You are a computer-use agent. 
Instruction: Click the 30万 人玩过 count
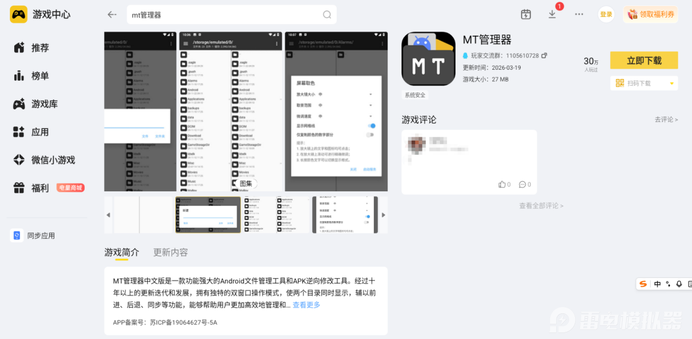click(591, 64)
